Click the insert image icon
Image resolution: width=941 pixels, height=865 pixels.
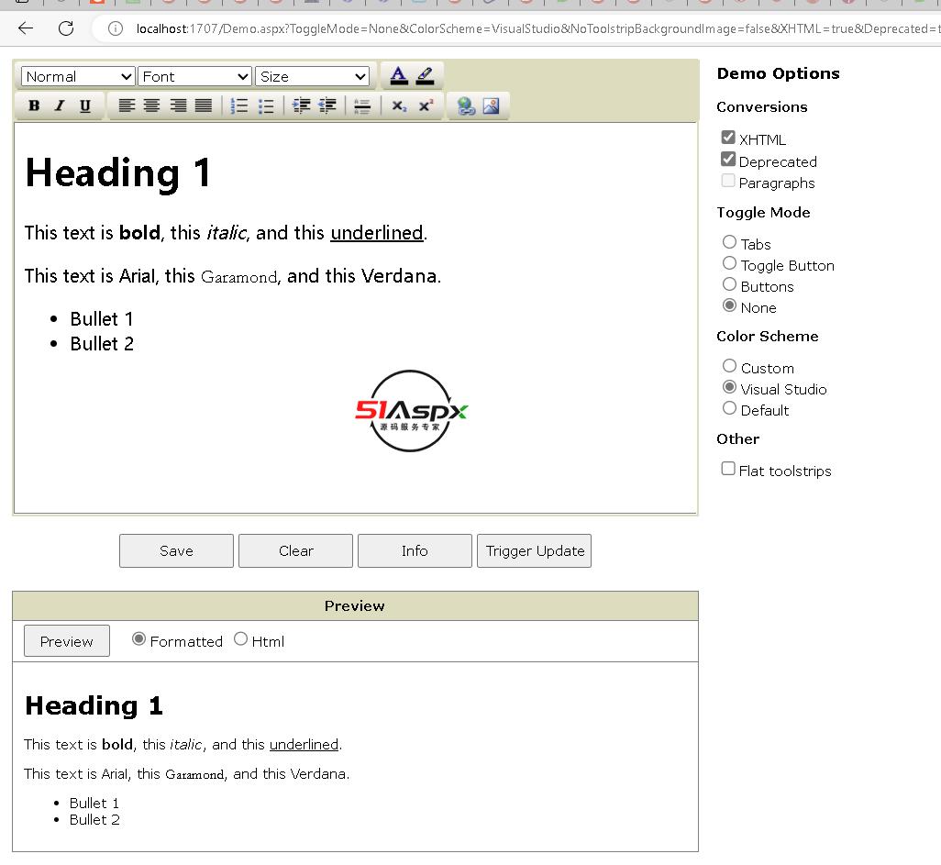pyautogui.click(x=492, y=105)
